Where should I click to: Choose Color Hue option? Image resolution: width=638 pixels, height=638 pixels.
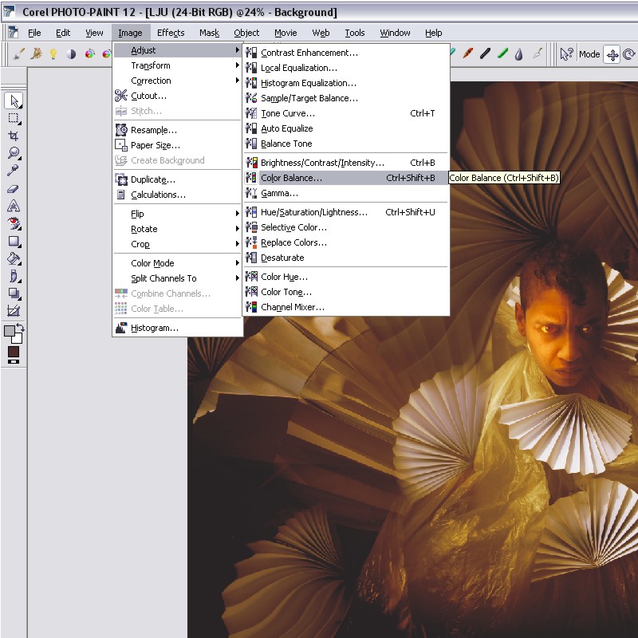[346, 277]
